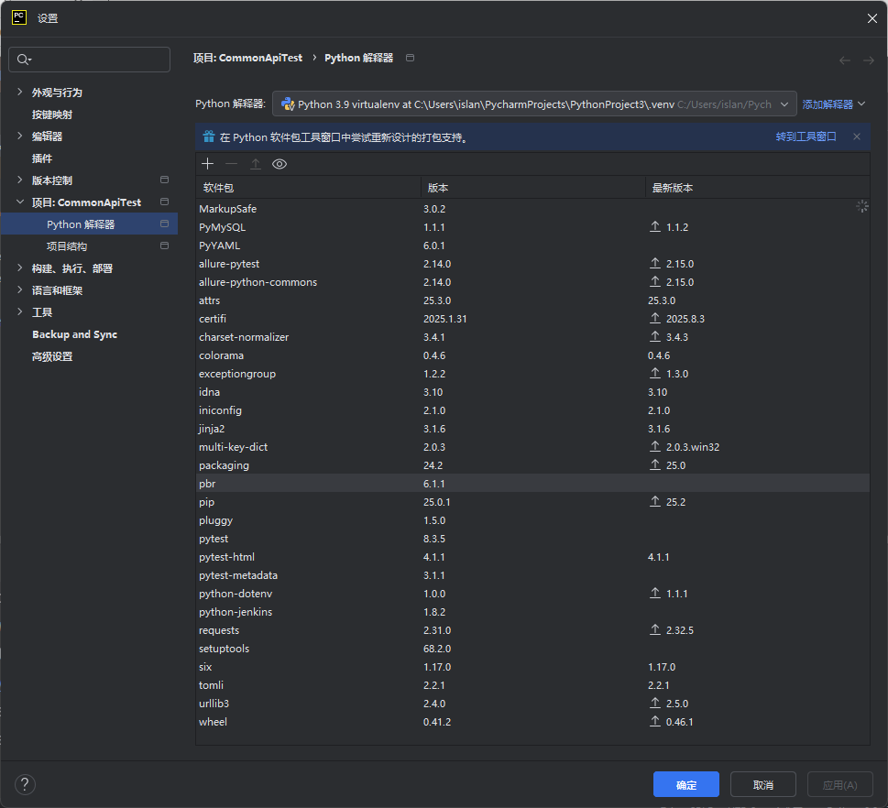Select the setuptools package row

(x=532, y=649)
